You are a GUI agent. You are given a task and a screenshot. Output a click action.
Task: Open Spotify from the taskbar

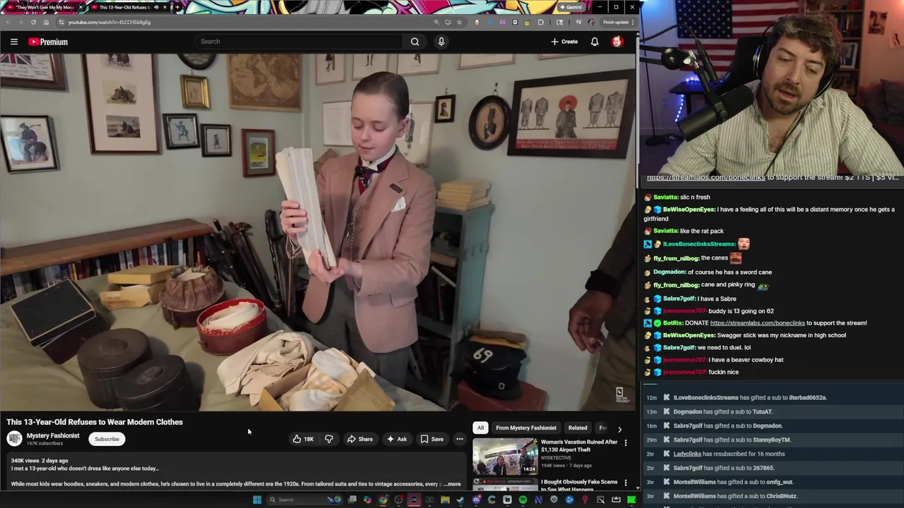pyautogui.click(x=523, y=500)
